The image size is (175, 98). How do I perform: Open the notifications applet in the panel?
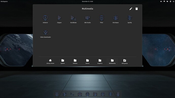pyautogui.click(x=167, y=2)
